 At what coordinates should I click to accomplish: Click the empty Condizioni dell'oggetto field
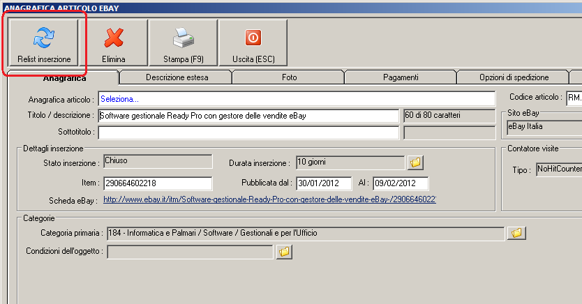(x=190, y=252)
